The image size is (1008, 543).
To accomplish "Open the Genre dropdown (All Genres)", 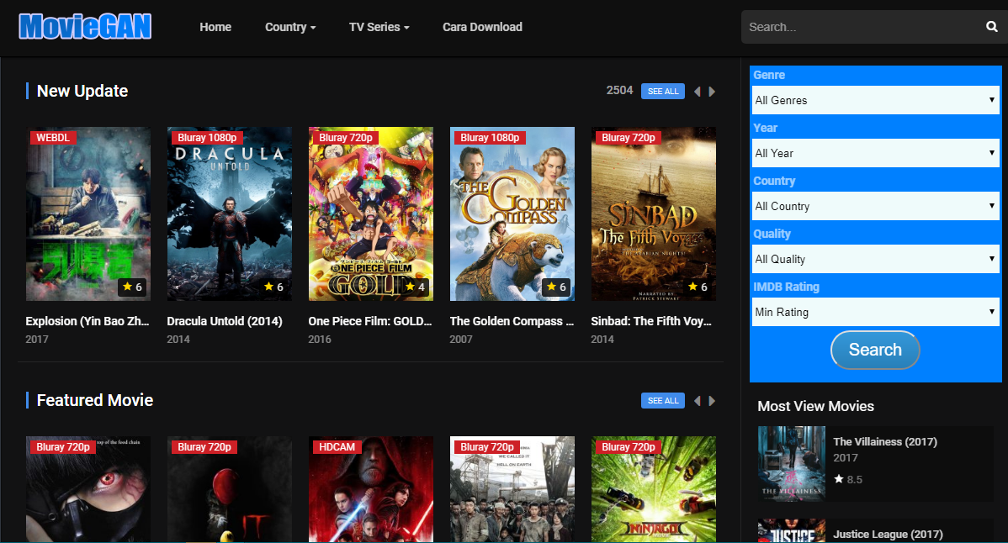I will [x=876, y=100].
